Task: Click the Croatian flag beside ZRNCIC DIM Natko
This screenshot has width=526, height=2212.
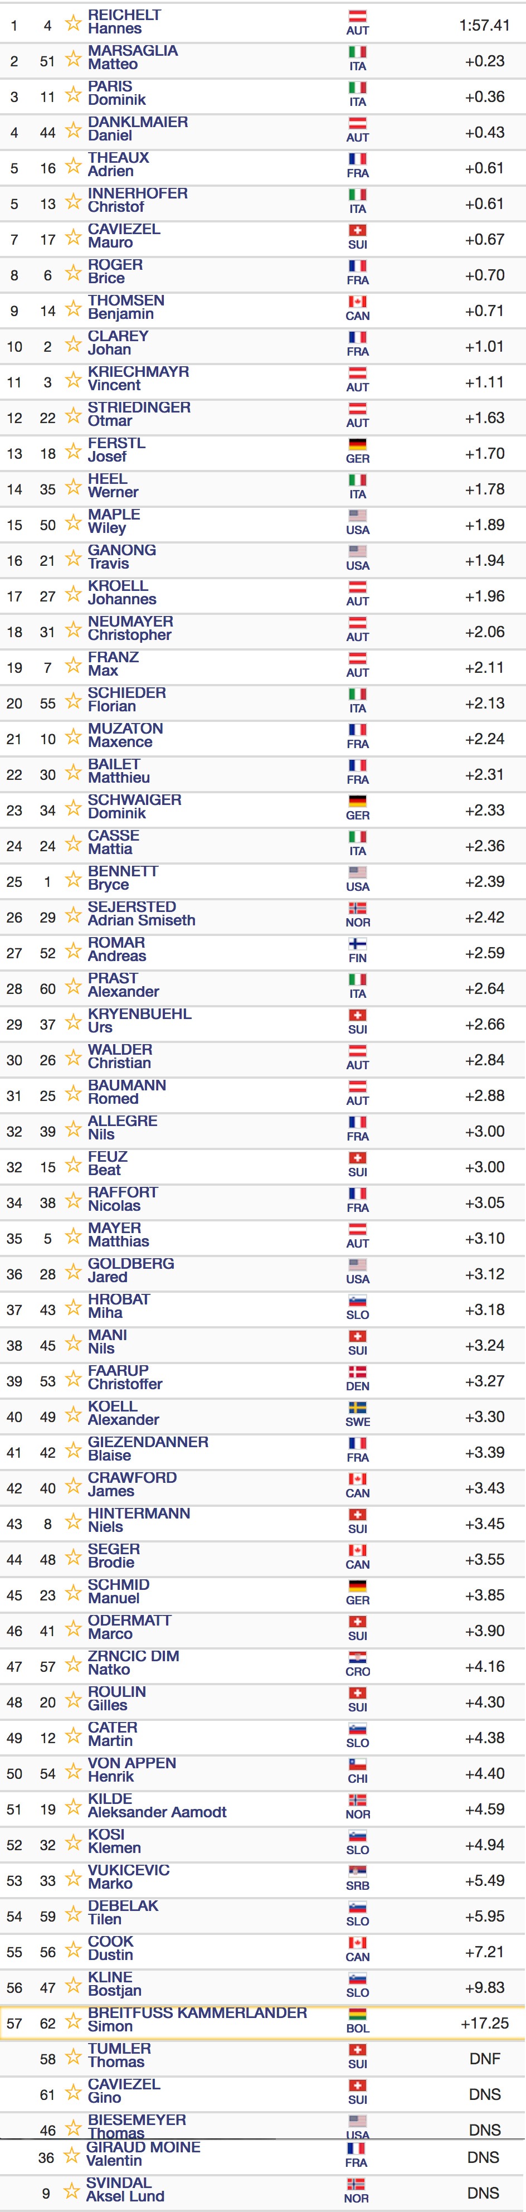Action: (358, 1657)
